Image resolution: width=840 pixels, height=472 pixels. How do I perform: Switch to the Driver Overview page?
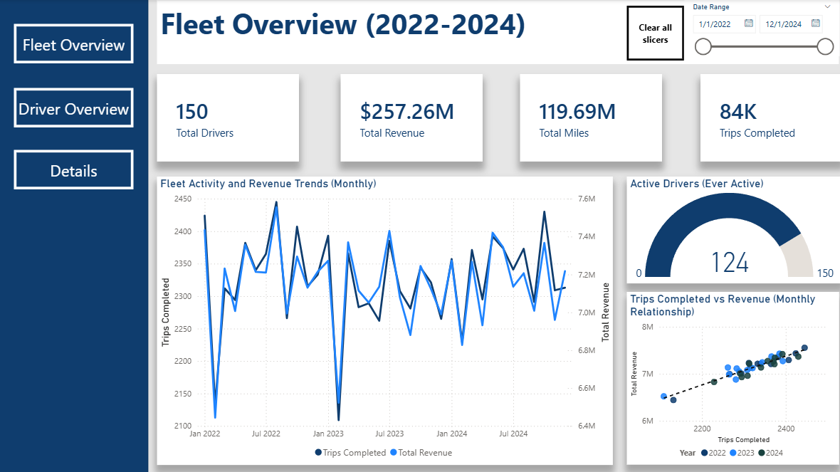tap(73, 108)
